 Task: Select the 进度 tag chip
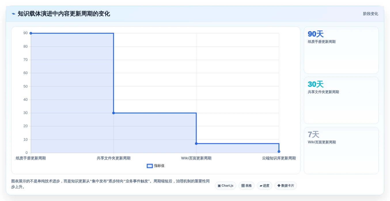pos(264,186)
